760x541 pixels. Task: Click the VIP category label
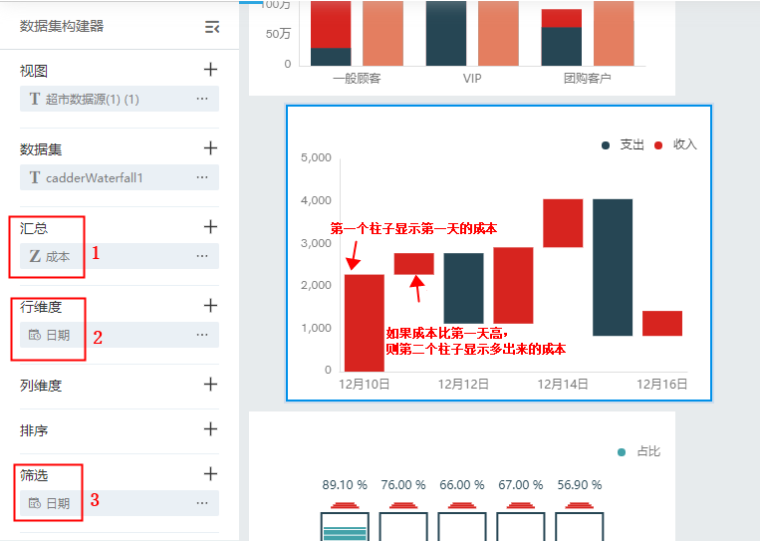(472, 78)
